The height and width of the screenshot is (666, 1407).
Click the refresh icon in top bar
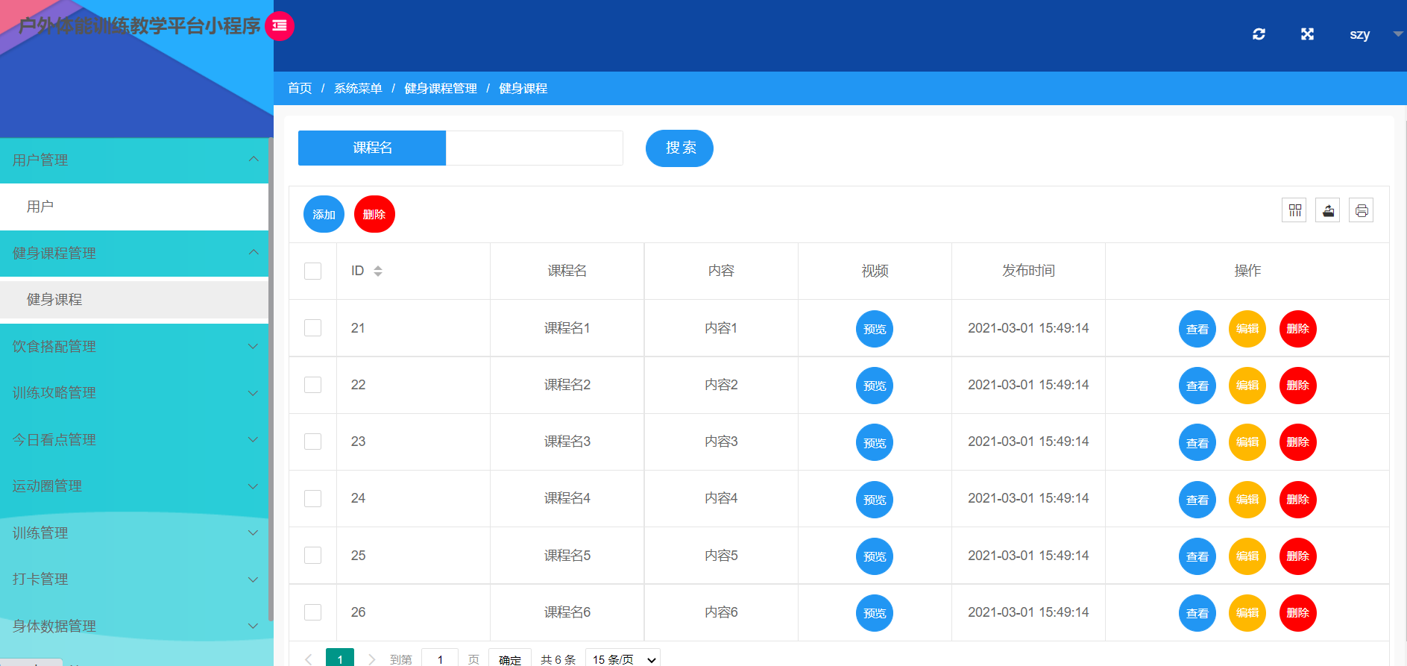point(1259,34)
